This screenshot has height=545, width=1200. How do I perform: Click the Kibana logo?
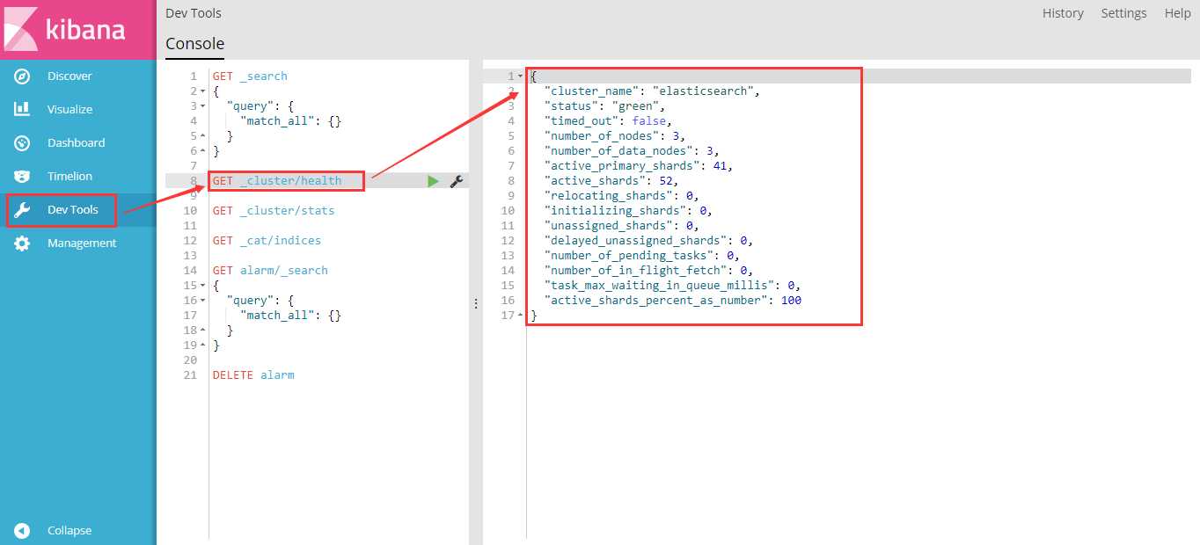point(78,30)
